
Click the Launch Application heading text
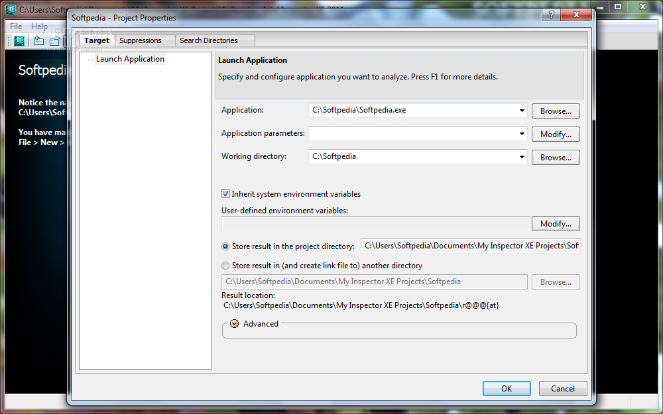253,60
